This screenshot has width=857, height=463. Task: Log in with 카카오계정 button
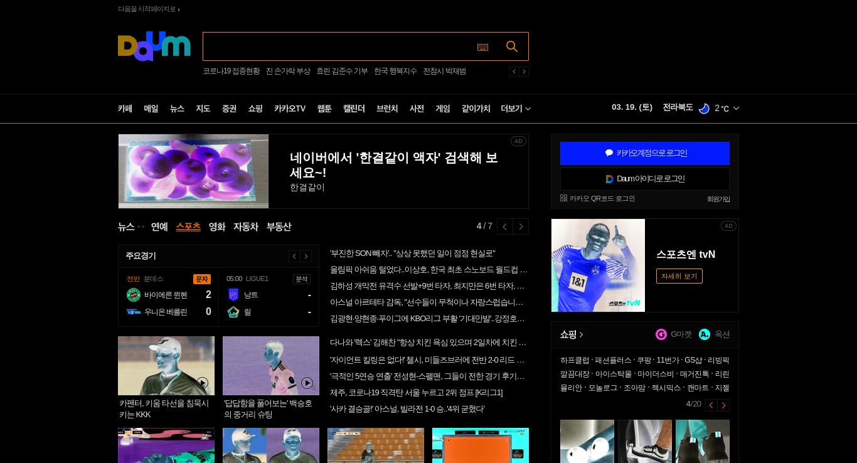pyautogui.click(x=645, y=153)
